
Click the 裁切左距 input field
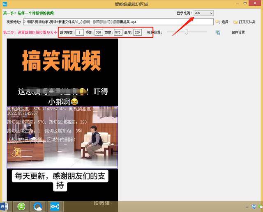coord(80,32)
